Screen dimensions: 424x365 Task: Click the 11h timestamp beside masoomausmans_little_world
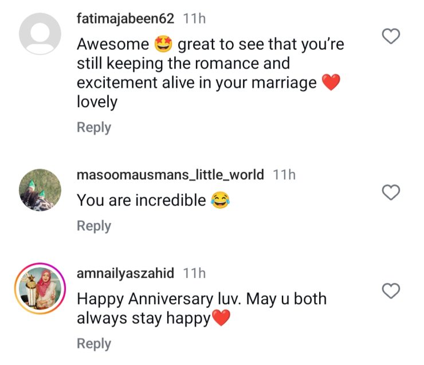[284, 175]
